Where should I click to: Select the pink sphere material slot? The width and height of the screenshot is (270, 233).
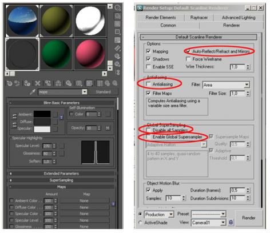tap(90, 54)
